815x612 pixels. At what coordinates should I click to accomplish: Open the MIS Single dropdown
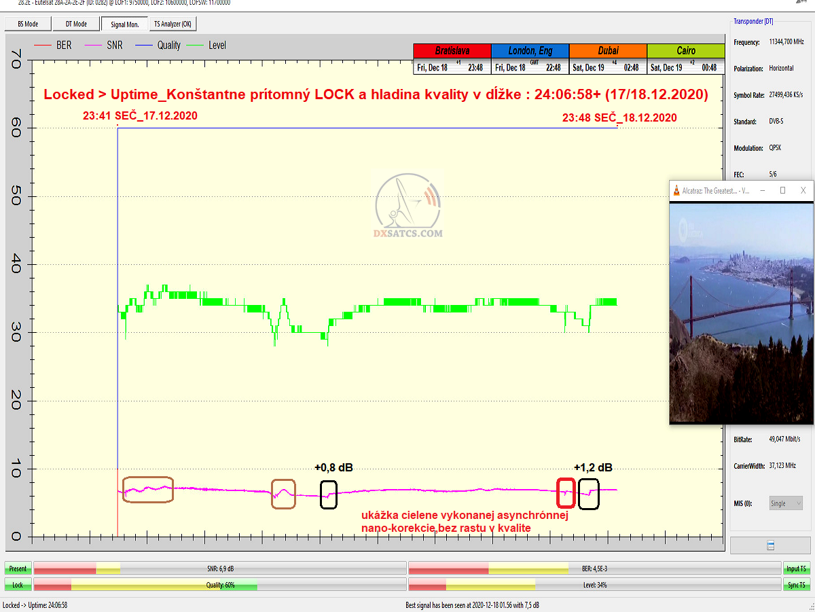(x=786, y=503)
